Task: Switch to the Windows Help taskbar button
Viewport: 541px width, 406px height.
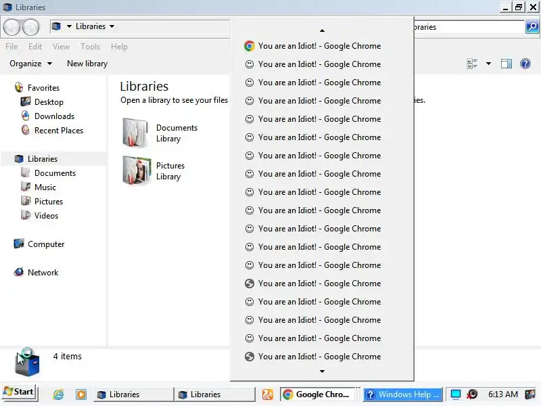Action: coord(402,394)
